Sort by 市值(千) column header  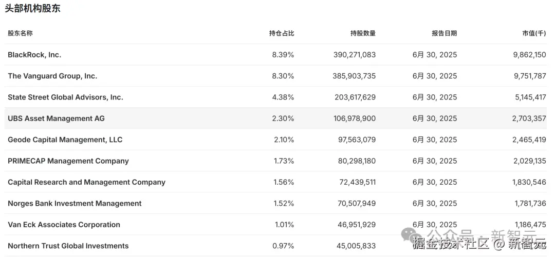(533, 33)
